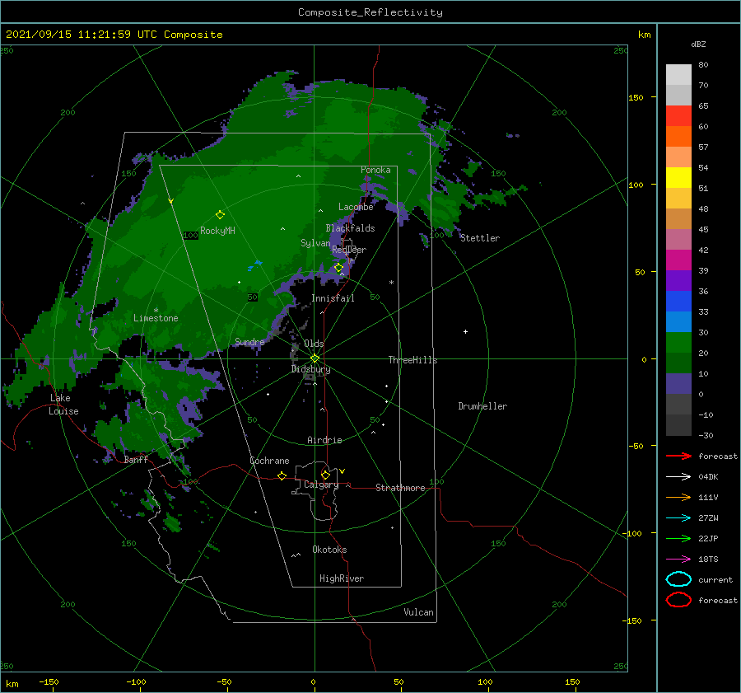Click the cyan 27ZW arrow icon
Viewport: 741px width, 693px height.
tap(678, 517)
